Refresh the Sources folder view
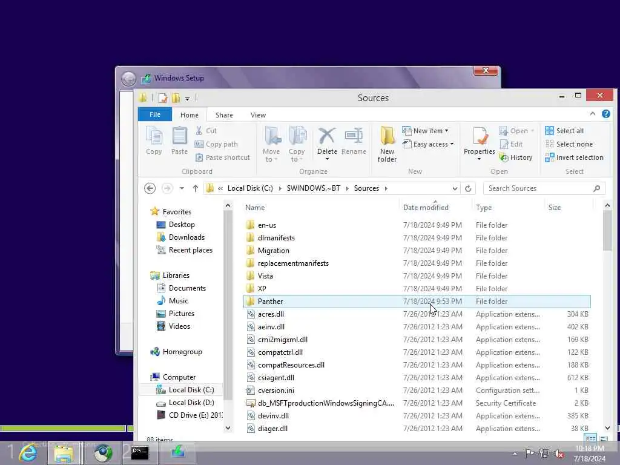Screen dimensions: 620x465 (x=468, y=188)
